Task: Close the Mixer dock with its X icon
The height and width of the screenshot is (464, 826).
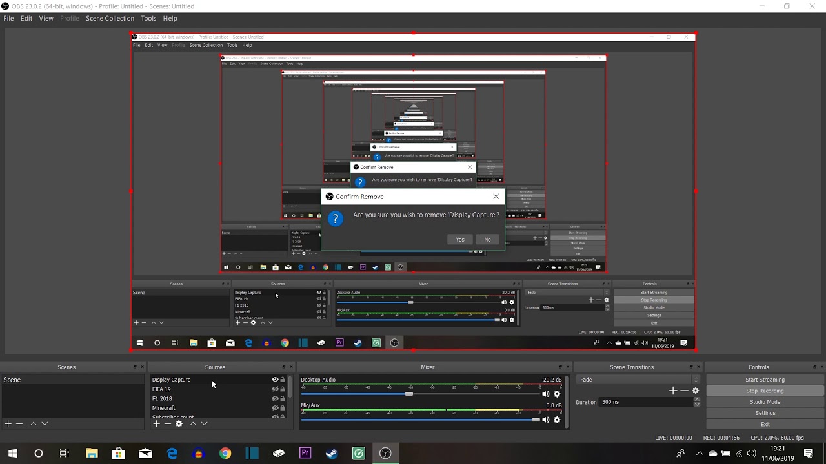Action: pyautogui.click(x=568, y=367)
